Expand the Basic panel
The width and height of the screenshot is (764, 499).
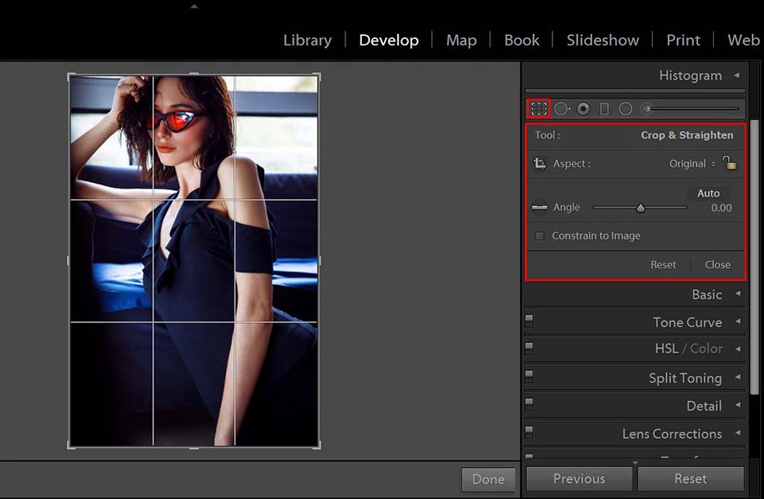click(738, 294)
